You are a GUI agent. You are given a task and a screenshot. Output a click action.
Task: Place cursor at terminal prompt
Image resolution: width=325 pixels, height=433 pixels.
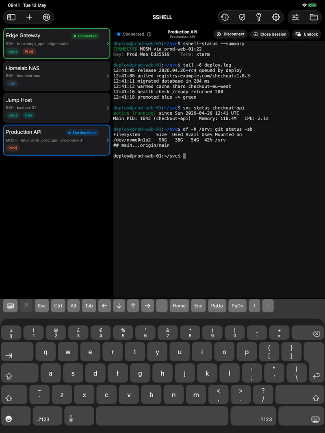(x=184, y=156)
